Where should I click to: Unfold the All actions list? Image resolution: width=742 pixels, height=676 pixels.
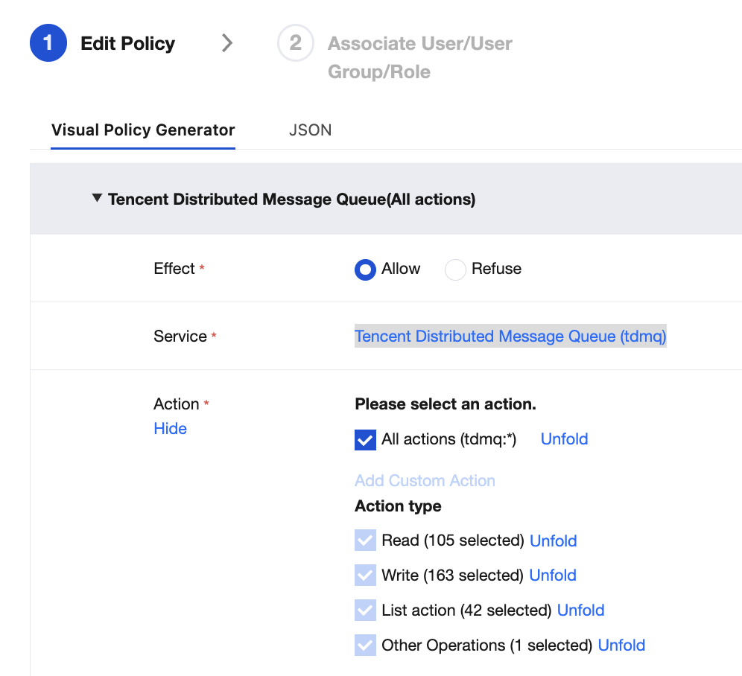tap(564, 439)
